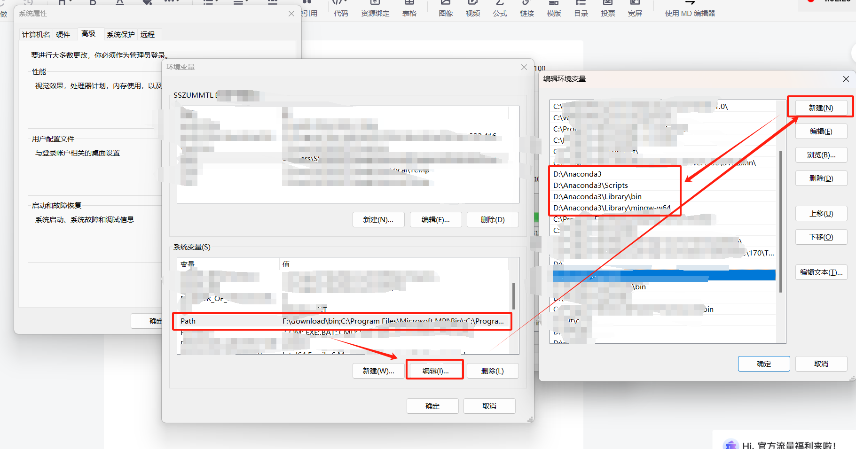This screenshot has height=449, width=856.
Task: Open the 硬件 tab in 系统属性
Action: coord(63,34)
